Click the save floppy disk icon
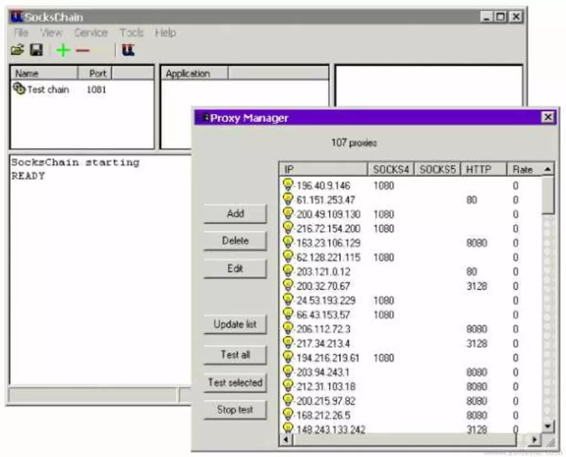 (x=36, y=49)
